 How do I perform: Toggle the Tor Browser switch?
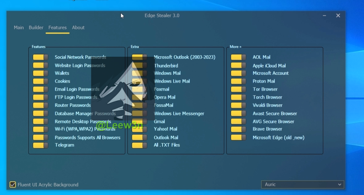coord(238,90)
